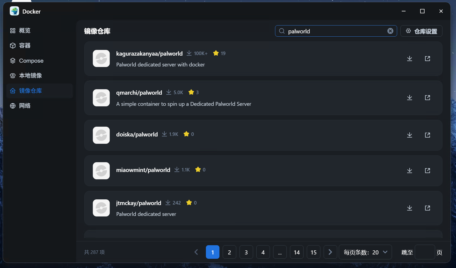Open the 网络 network section
Screen dimensions: 456x268
tap(40, 106)
